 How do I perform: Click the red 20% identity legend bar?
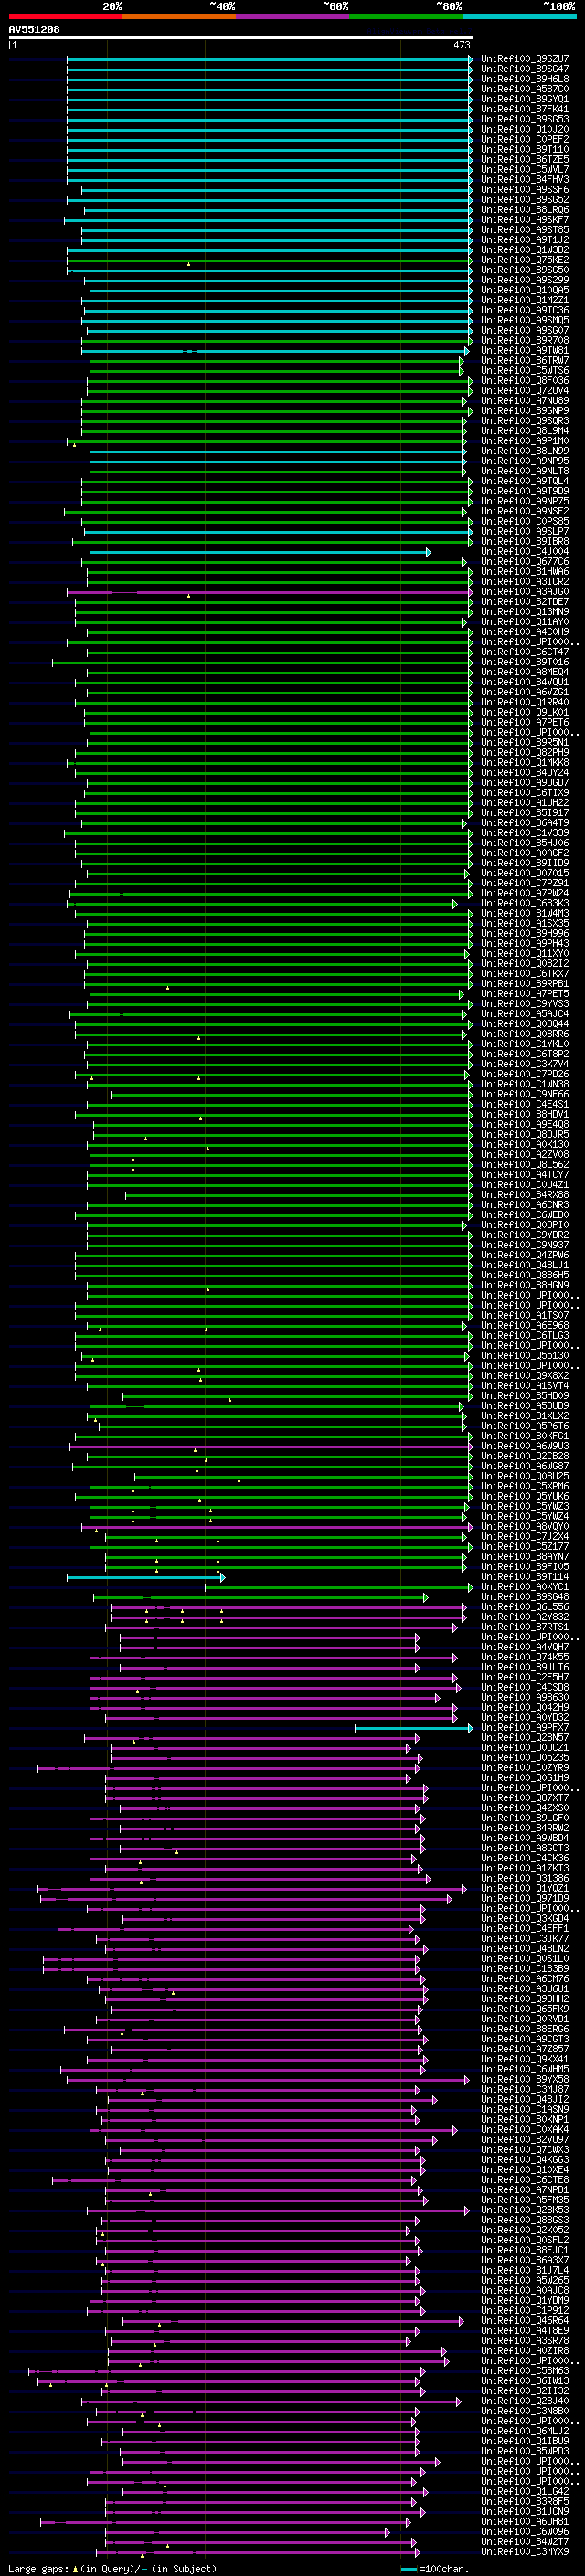(65, 16)
